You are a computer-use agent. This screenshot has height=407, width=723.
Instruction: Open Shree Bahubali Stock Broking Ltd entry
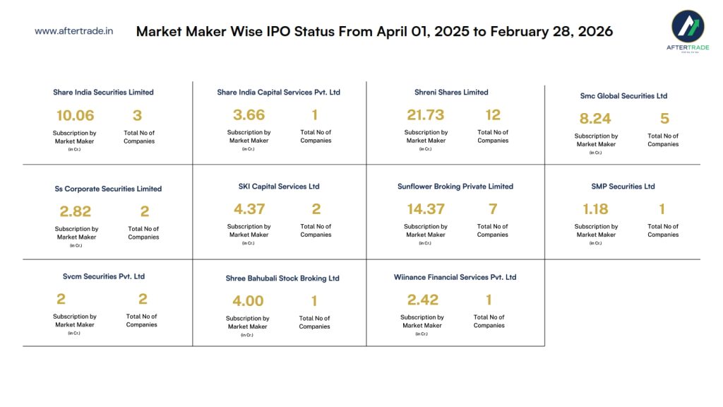tap(282, 278)
